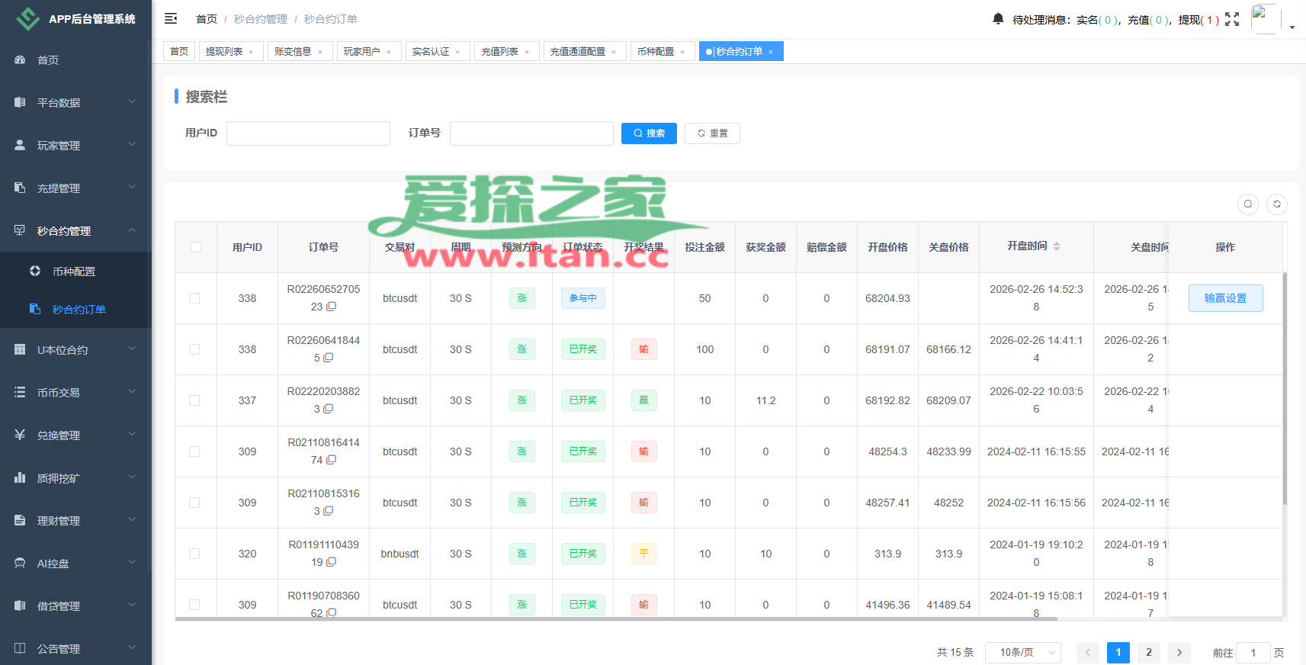Viewport: 1306px width, 665px height.
Task: Check the row for user 337
Action: coord(195,400)
